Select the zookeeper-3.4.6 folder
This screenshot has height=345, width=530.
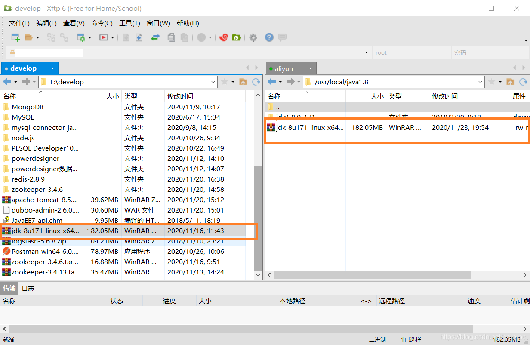(x=37, y=189)
